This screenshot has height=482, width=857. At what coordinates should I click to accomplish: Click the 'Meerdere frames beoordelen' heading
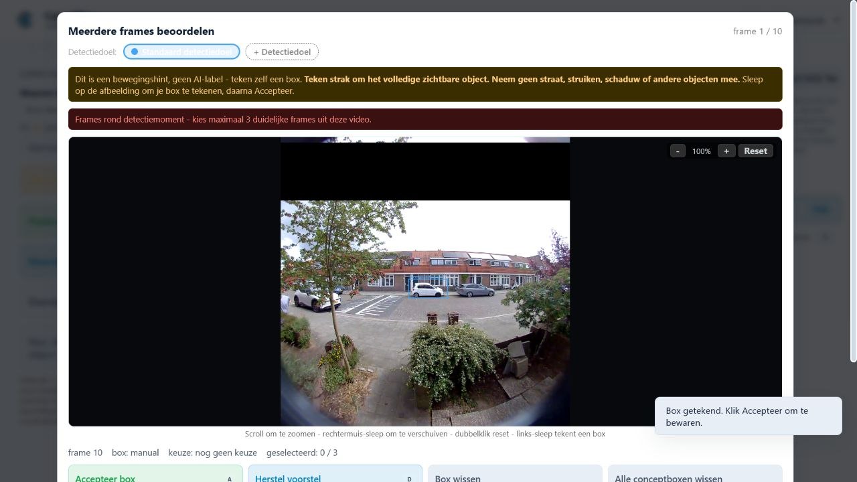pyautogui.click(x=141, y=31)
